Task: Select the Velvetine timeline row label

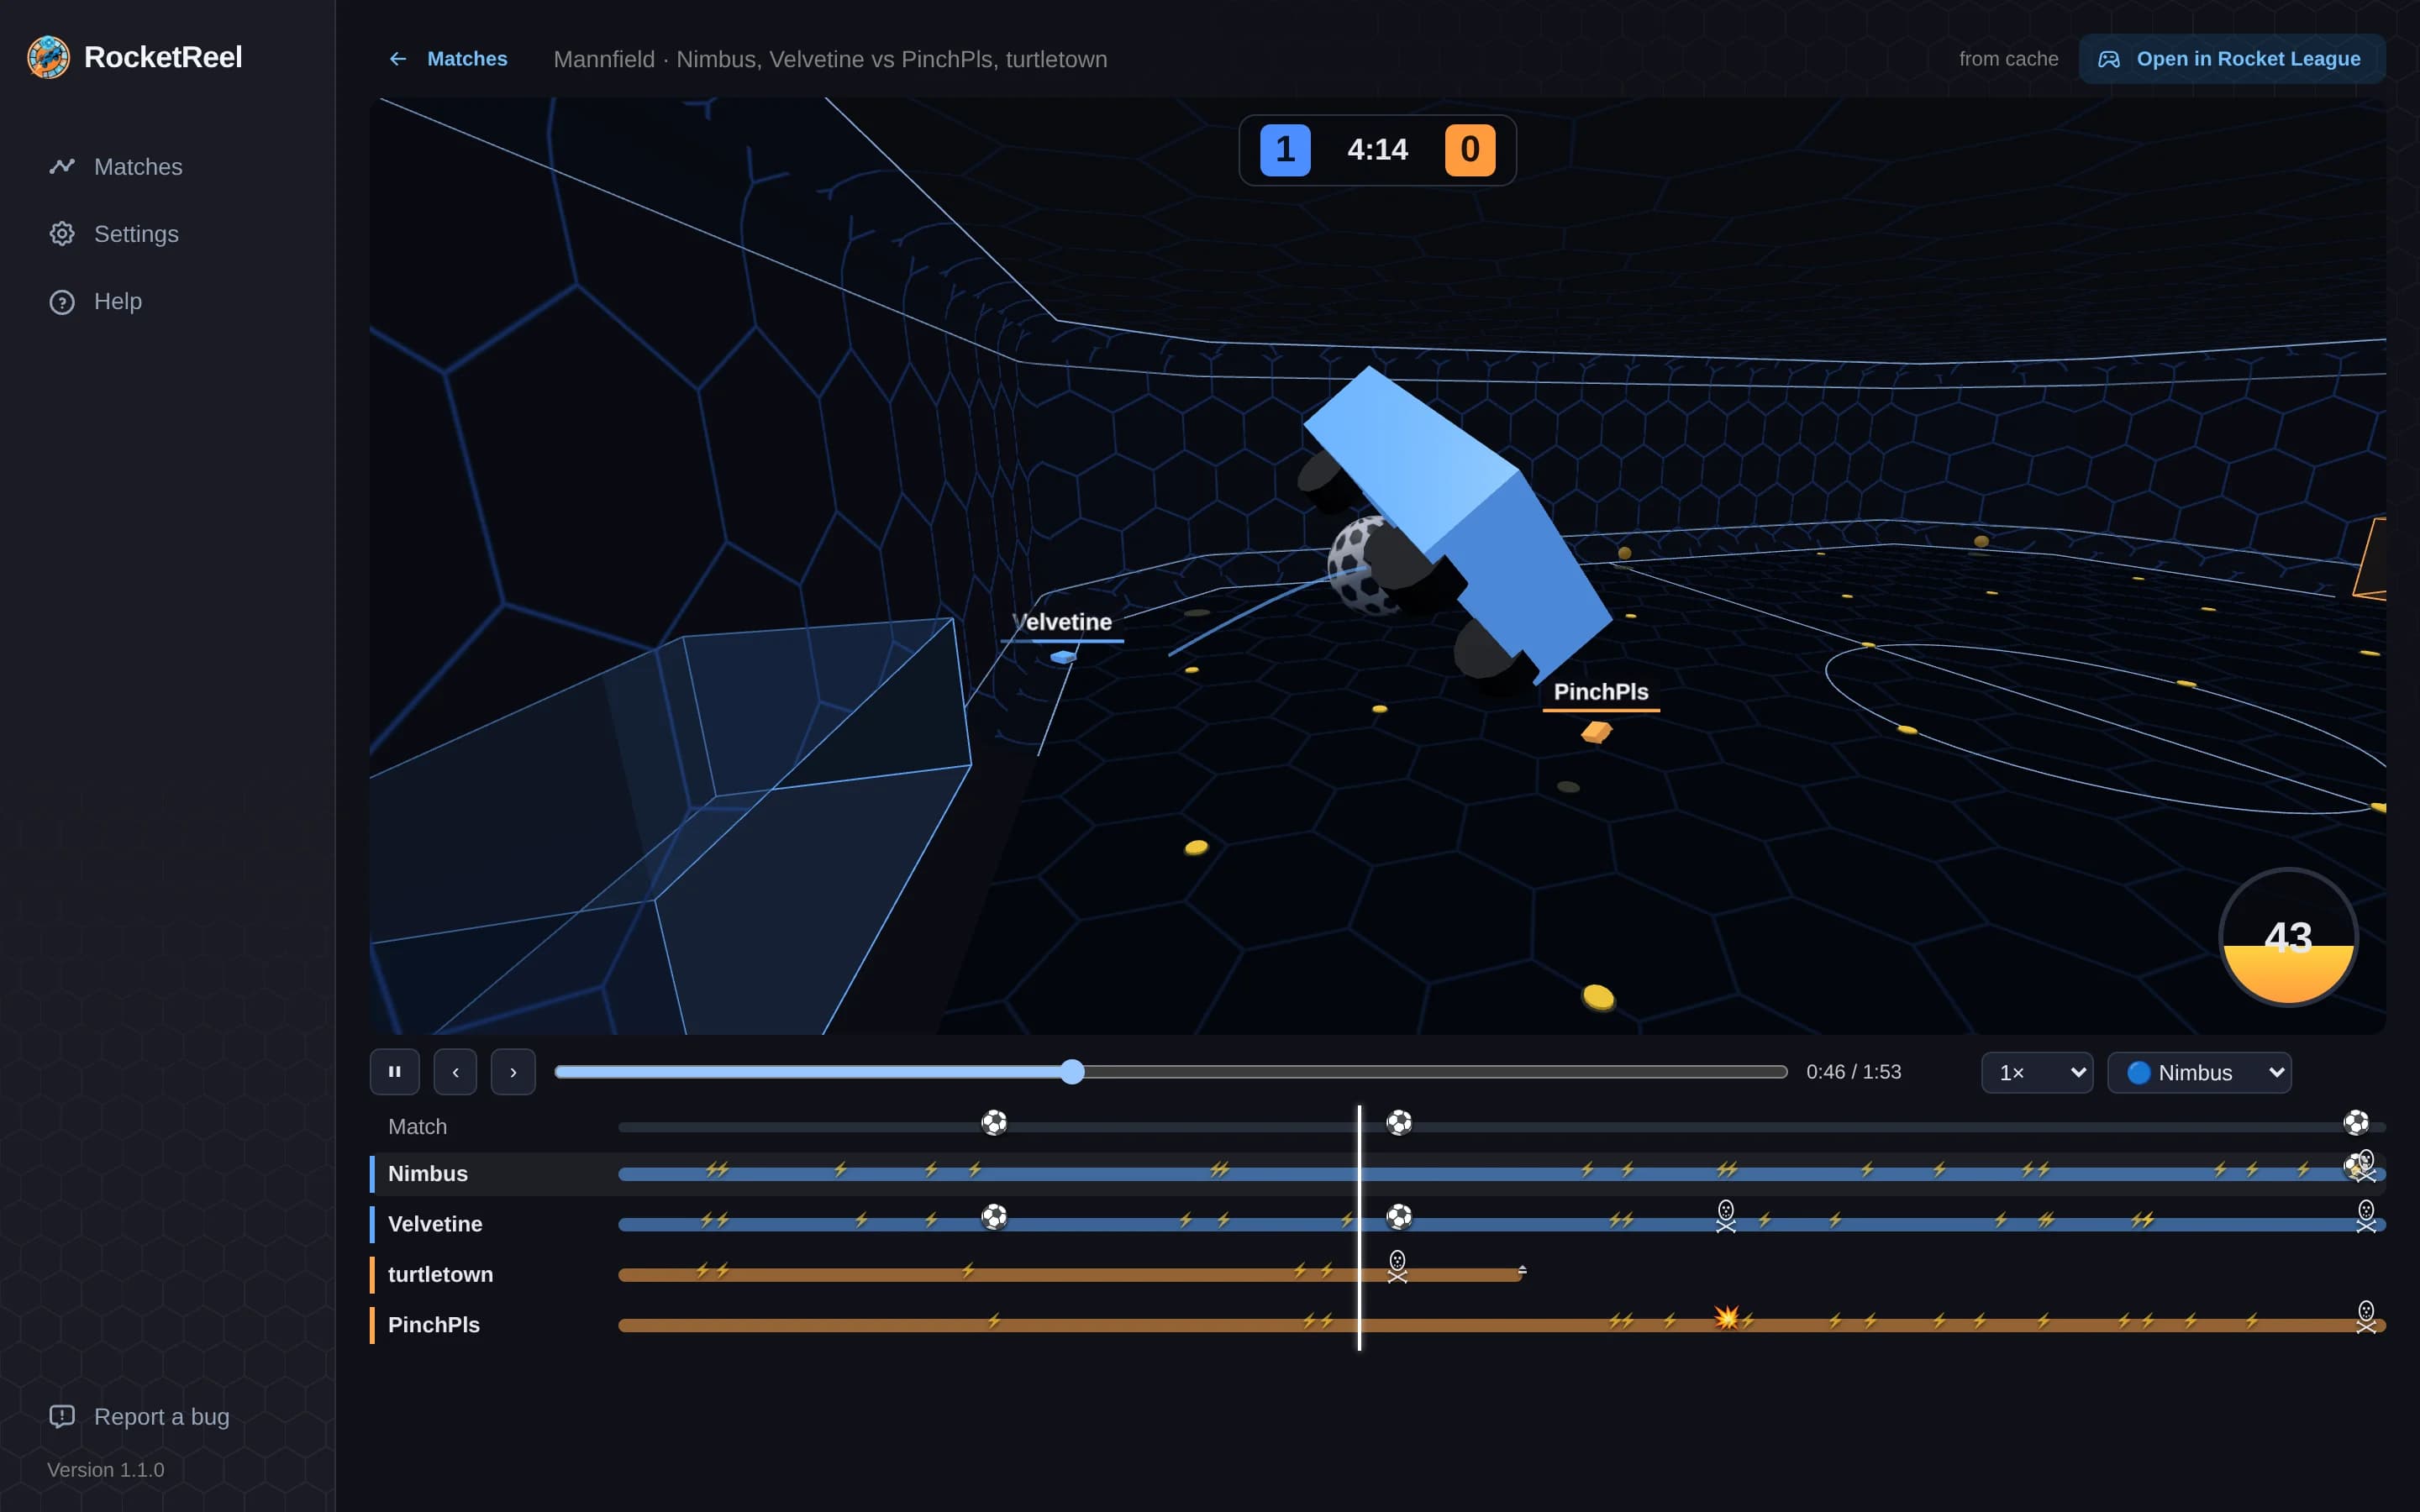Action: click(x=435, y=1224)
